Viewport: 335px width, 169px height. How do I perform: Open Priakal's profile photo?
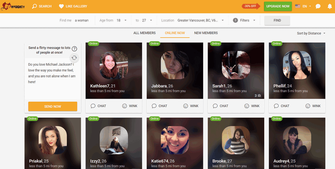[x=53, y=140]
